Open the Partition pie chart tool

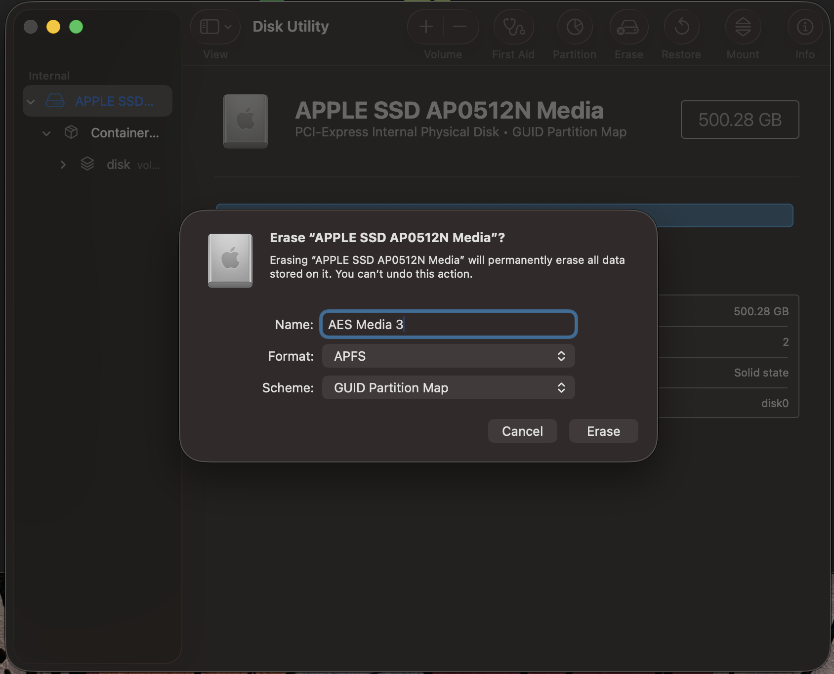tap(575, 27)
